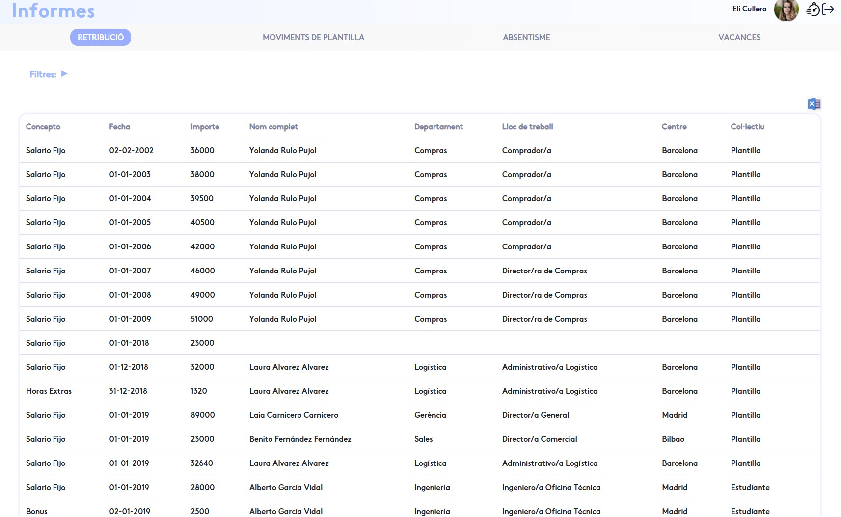The height and width of the screenshot is (517, 841).
Task: Sort by the Departament column header
Action: 438,127
